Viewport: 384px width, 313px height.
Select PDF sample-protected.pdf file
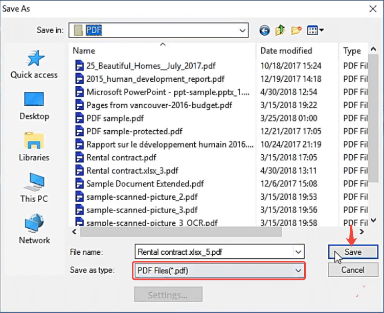tap(134, 131)
